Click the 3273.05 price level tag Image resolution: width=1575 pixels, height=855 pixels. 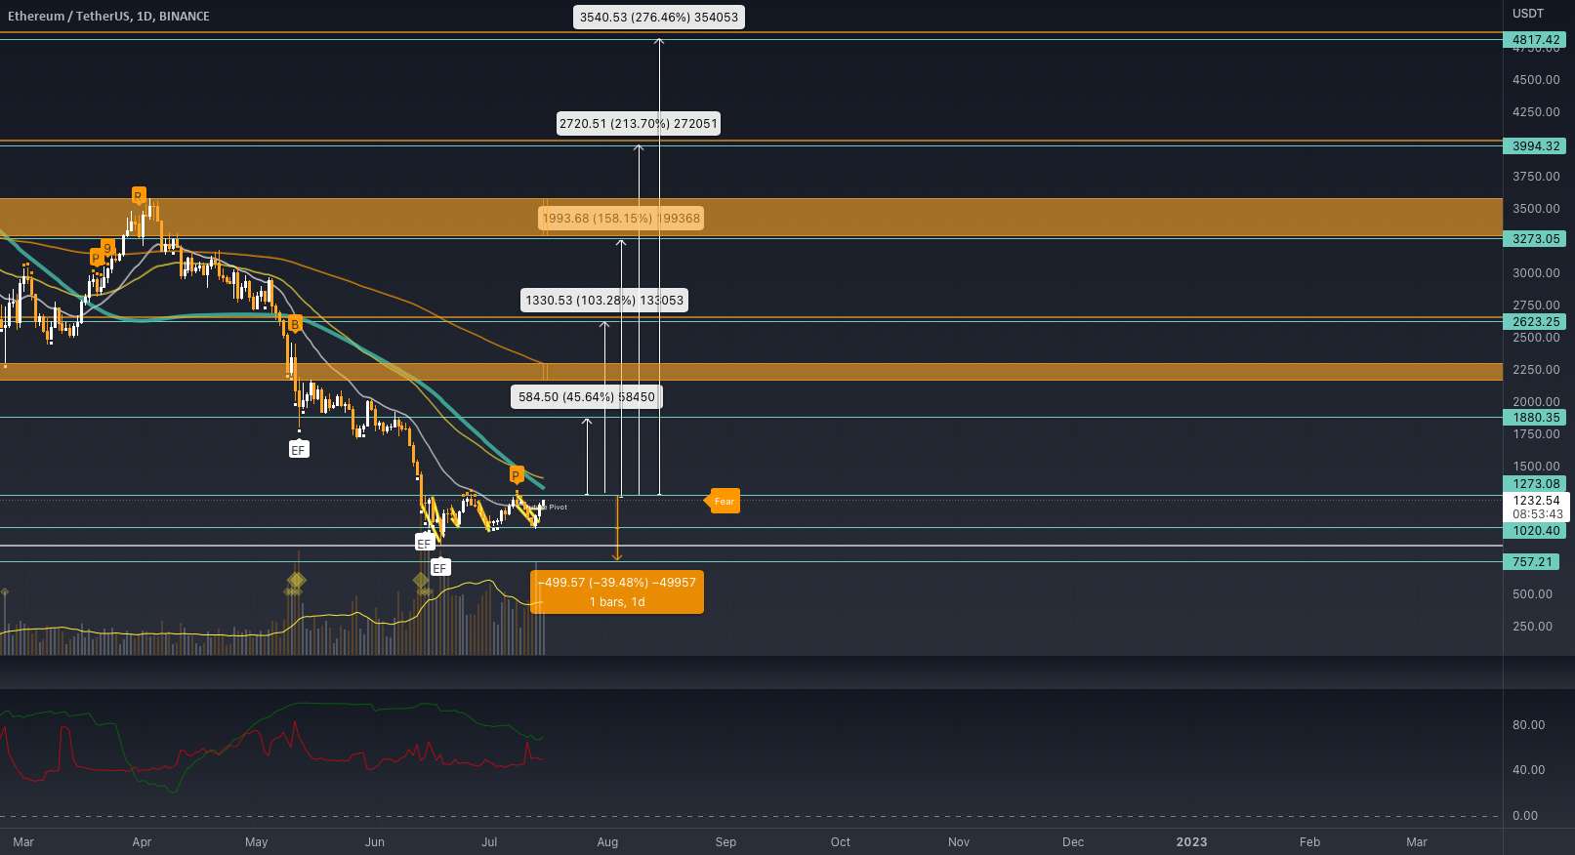pyautogui.click(x=1535, y=238)
